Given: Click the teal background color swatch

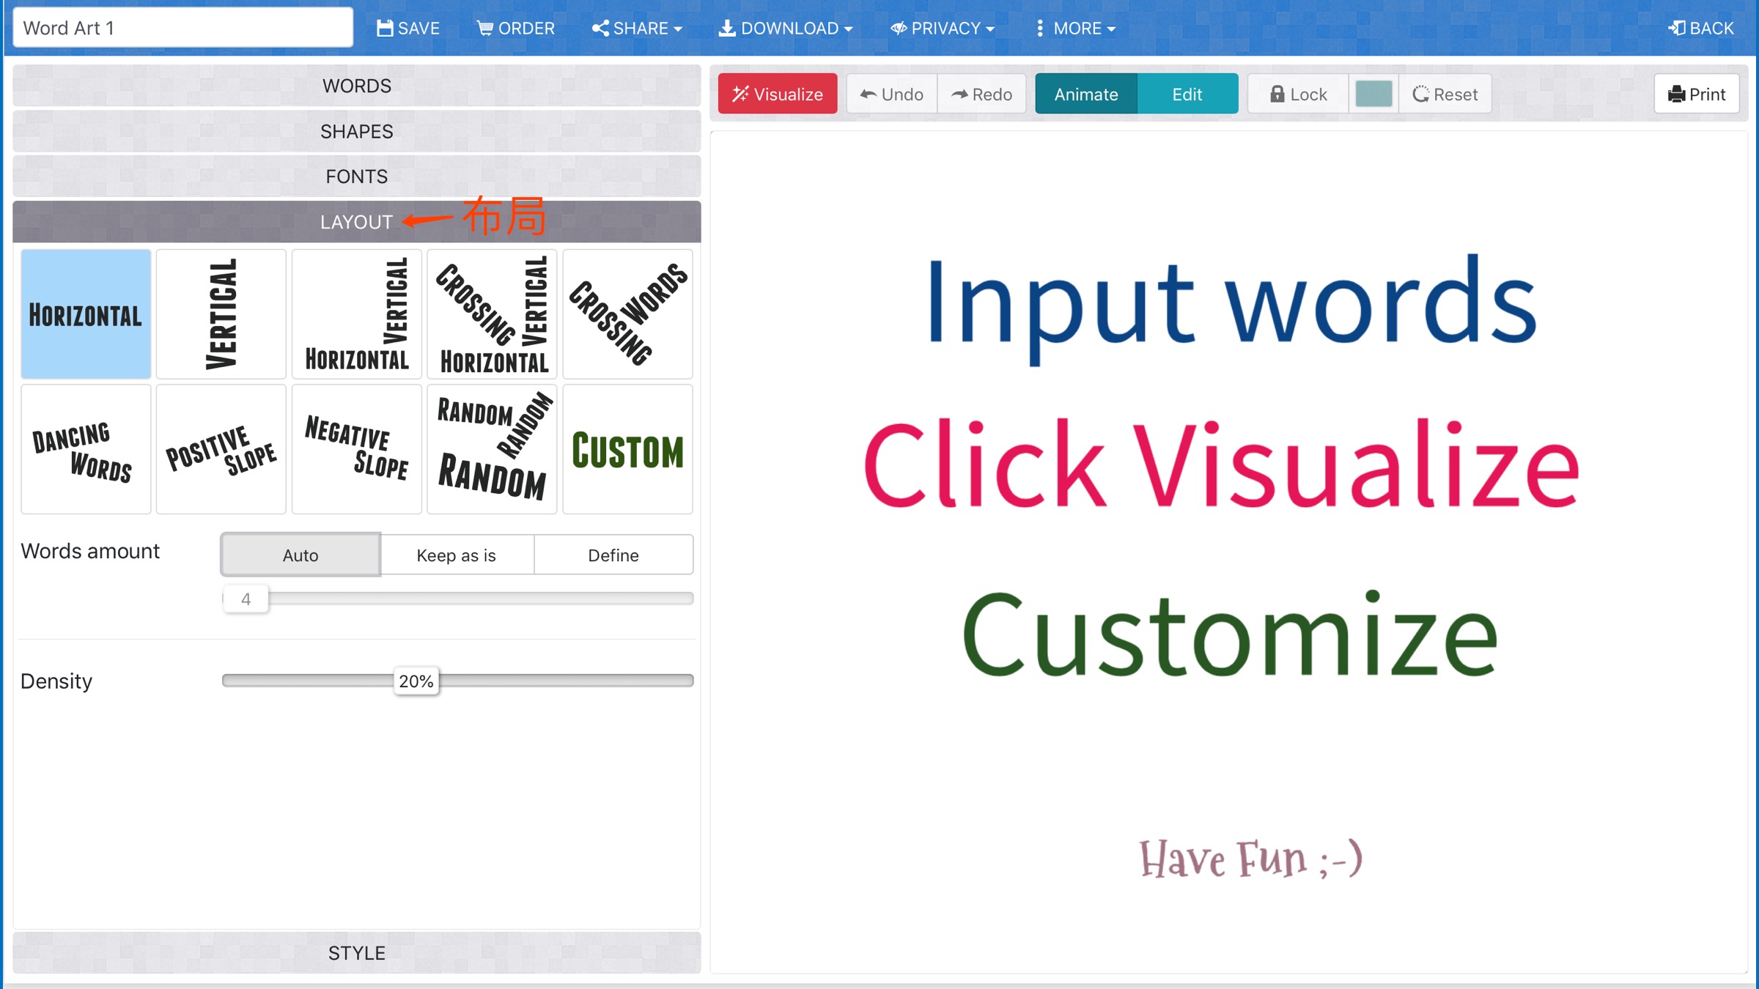Looking at the screenshot, I should (x=1373, y=94).
